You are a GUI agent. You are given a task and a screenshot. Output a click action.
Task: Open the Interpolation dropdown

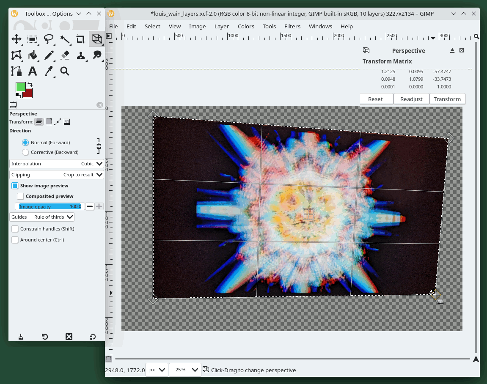point(57,164)
